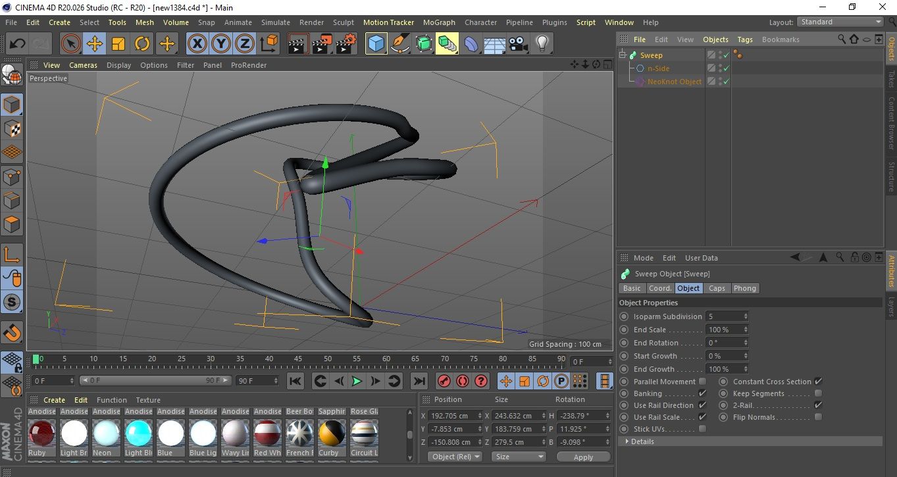Enable the Parallel Movement checkbox
This screenshot has width=897, height=477.
point(702,382)
